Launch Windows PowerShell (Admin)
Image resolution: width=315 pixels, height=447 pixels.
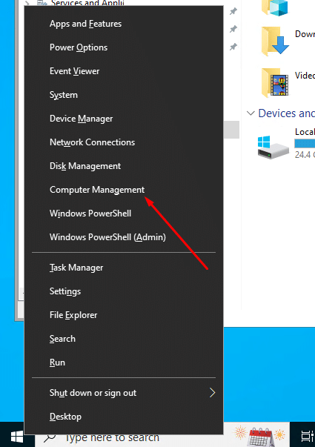coord(124,237)
